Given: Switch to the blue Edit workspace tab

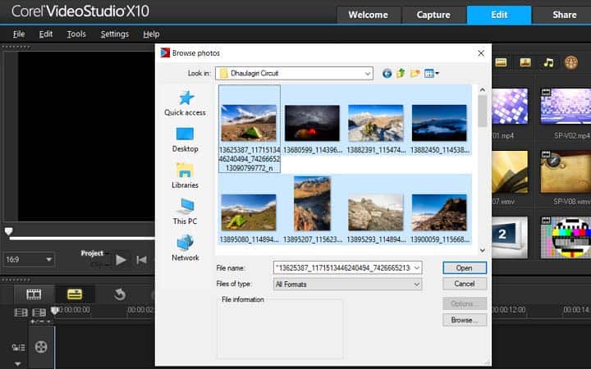Looking at the screenshot, I should tap(499, 15).
